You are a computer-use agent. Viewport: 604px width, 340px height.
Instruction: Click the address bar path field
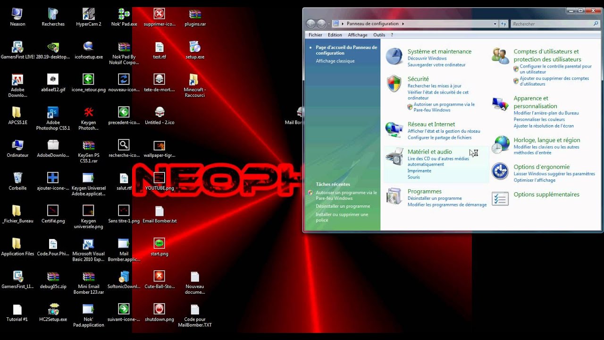(x=415, y=24)
